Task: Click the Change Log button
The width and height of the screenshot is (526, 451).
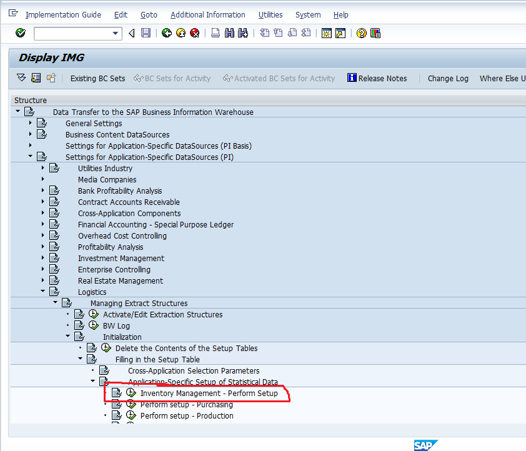Action: (x=448, y=78)
